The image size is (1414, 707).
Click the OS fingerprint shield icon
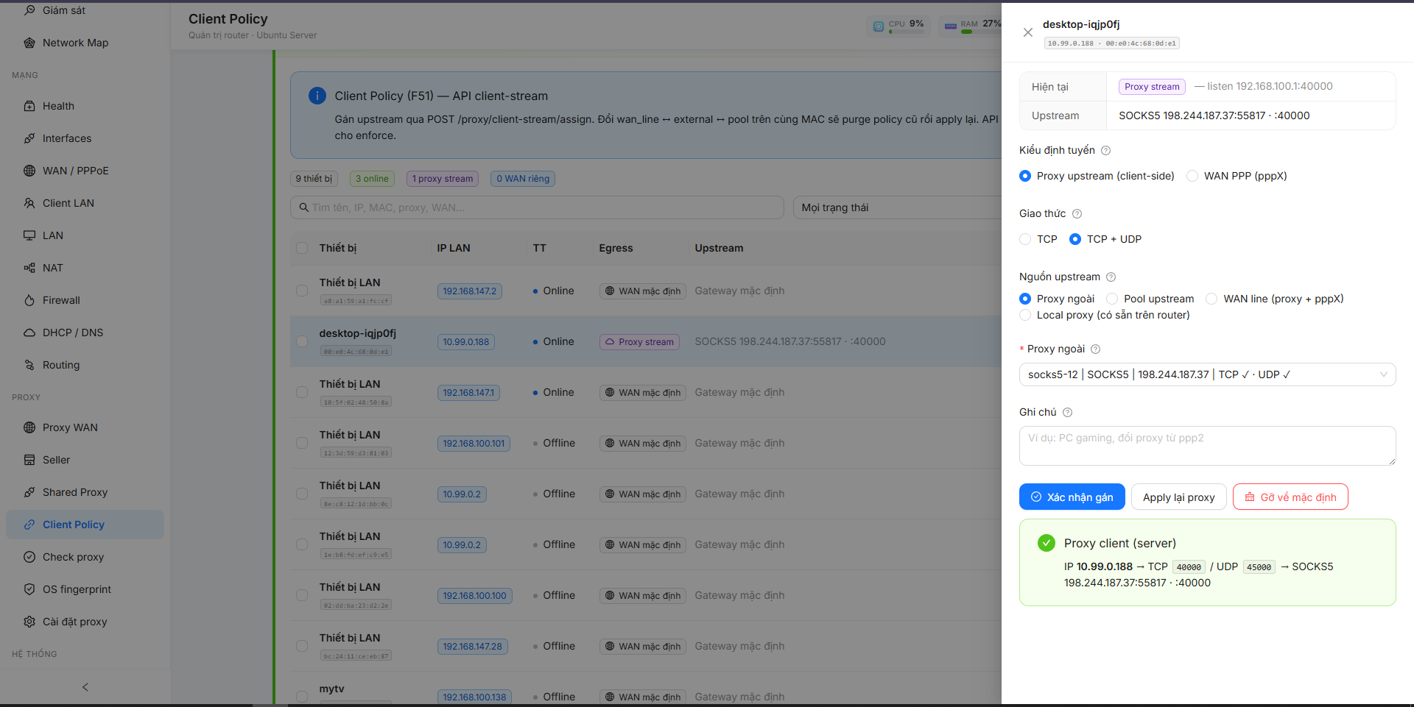29,589
